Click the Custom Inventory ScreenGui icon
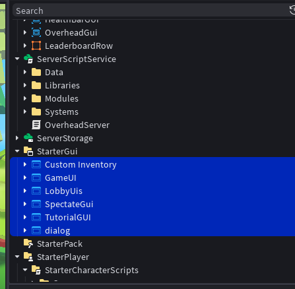The width and height of the screenshot is (295, 289). (36, 164)
